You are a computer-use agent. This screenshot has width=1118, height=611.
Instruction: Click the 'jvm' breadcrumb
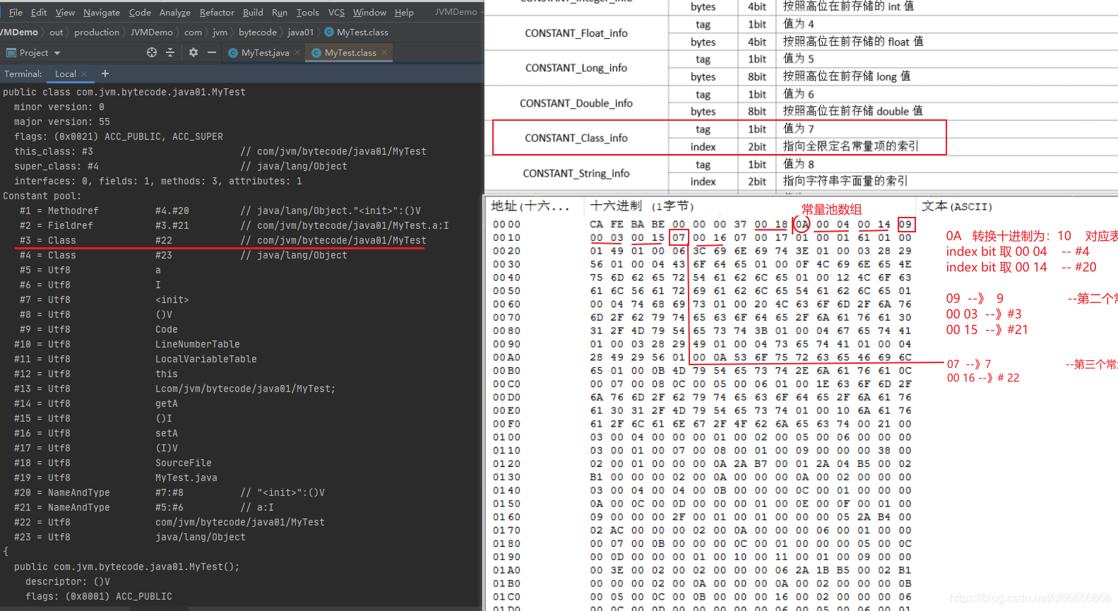coord(220,32)
